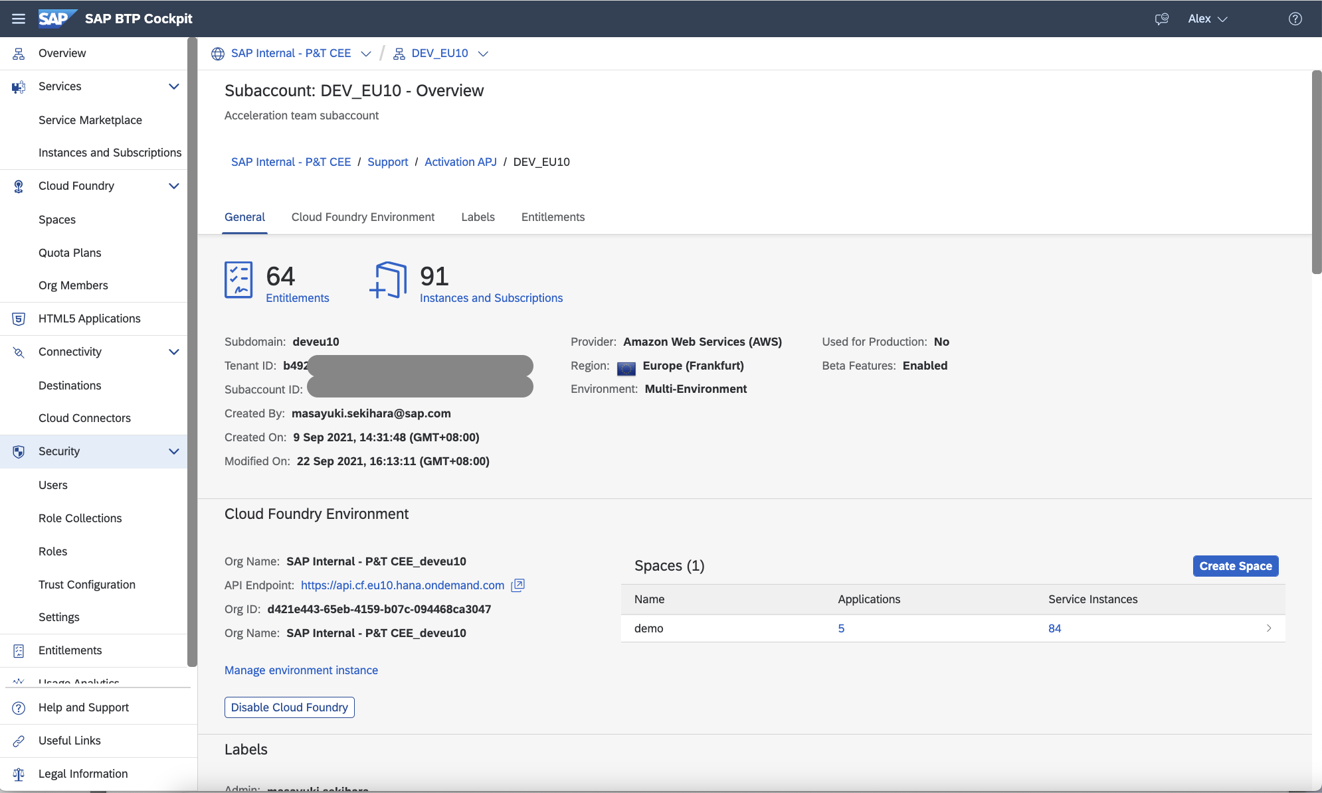The height and width of the screenshot is (793, 1322).
Task: Open the help question mark icon
Action: click(1295, 19)
